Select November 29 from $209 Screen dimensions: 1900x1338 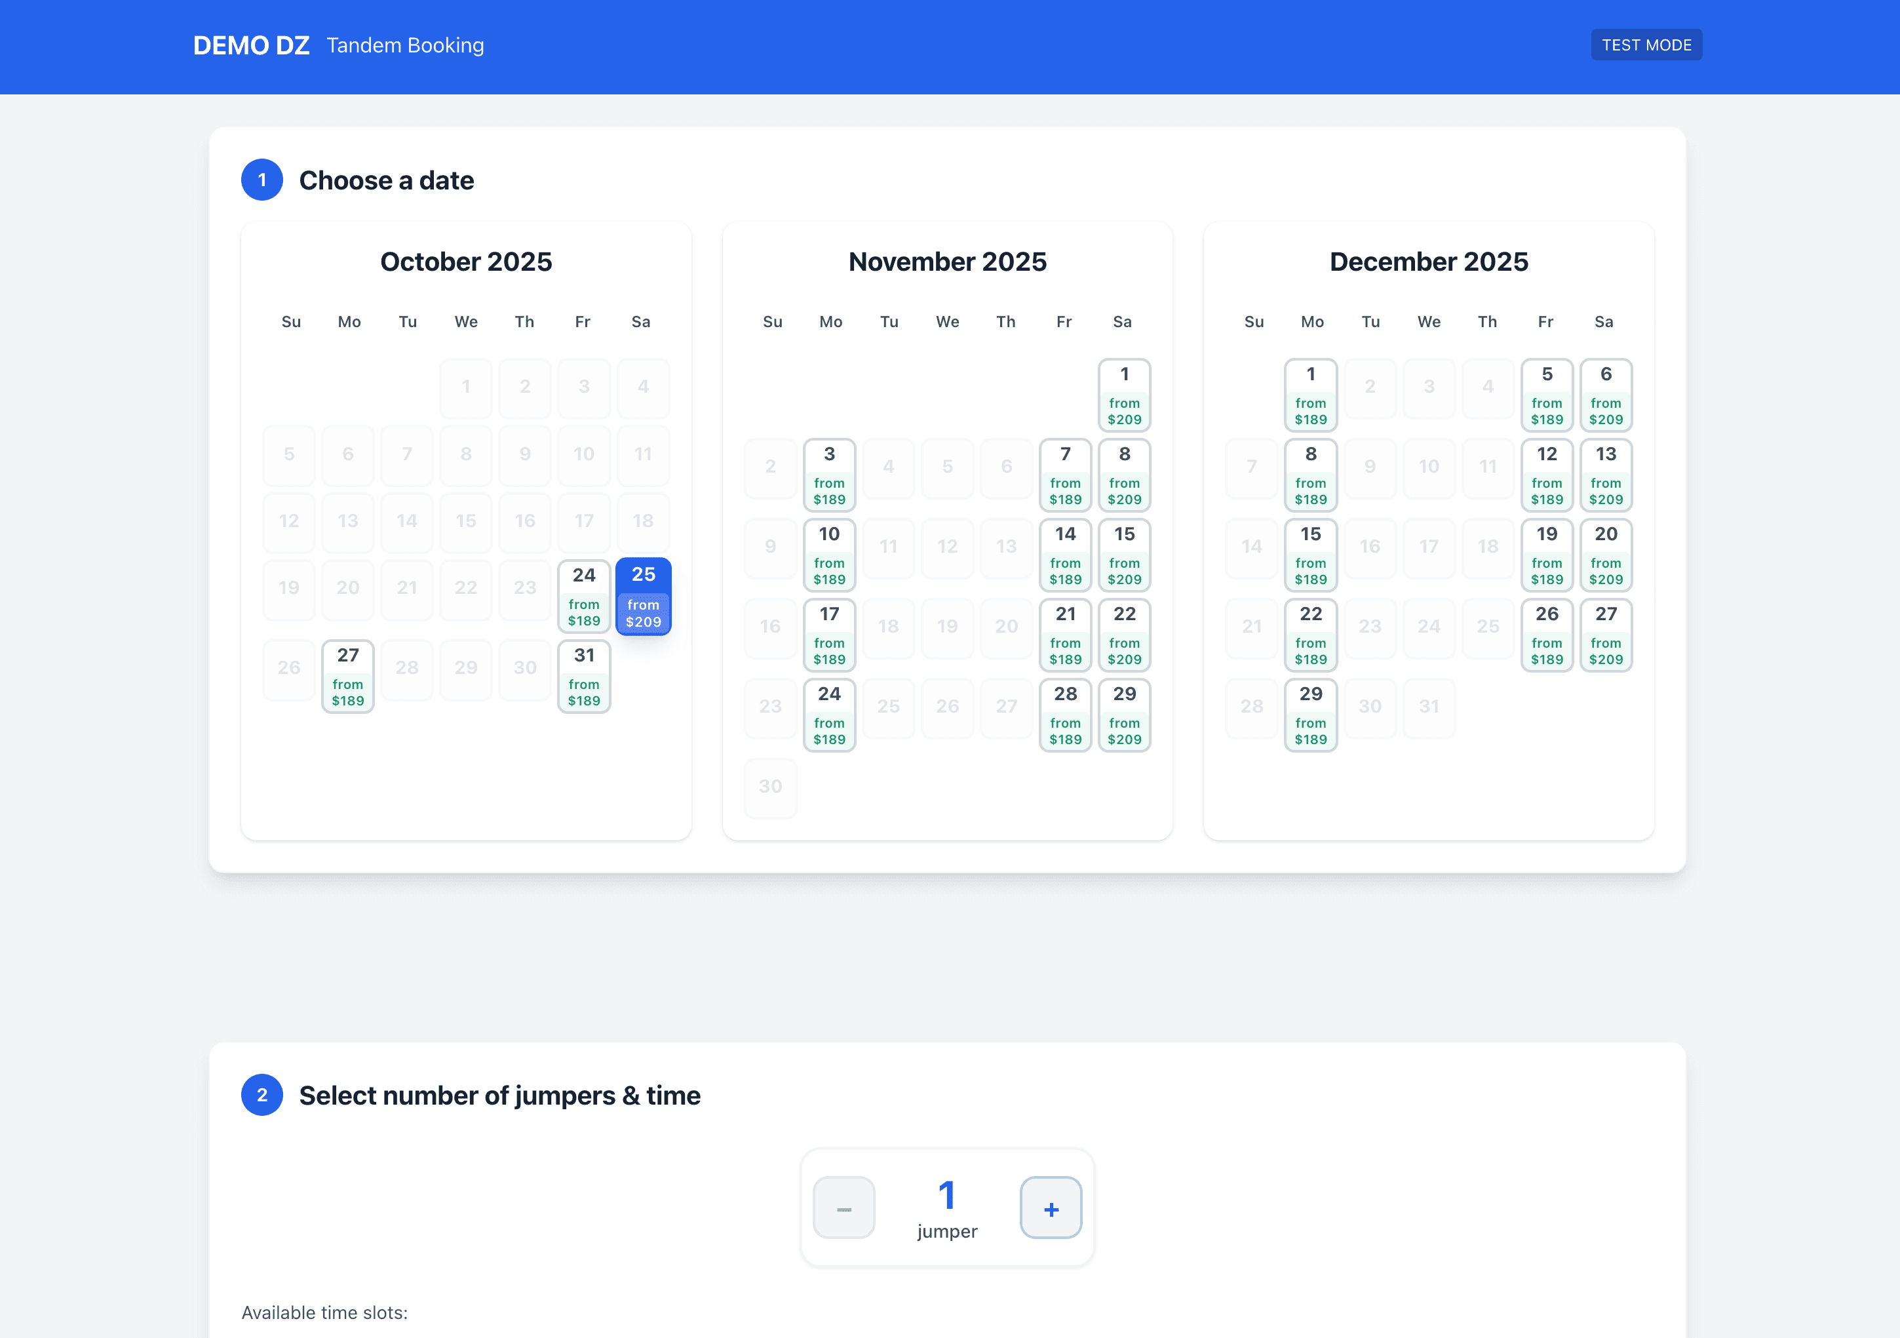(x=1124, y=715)
